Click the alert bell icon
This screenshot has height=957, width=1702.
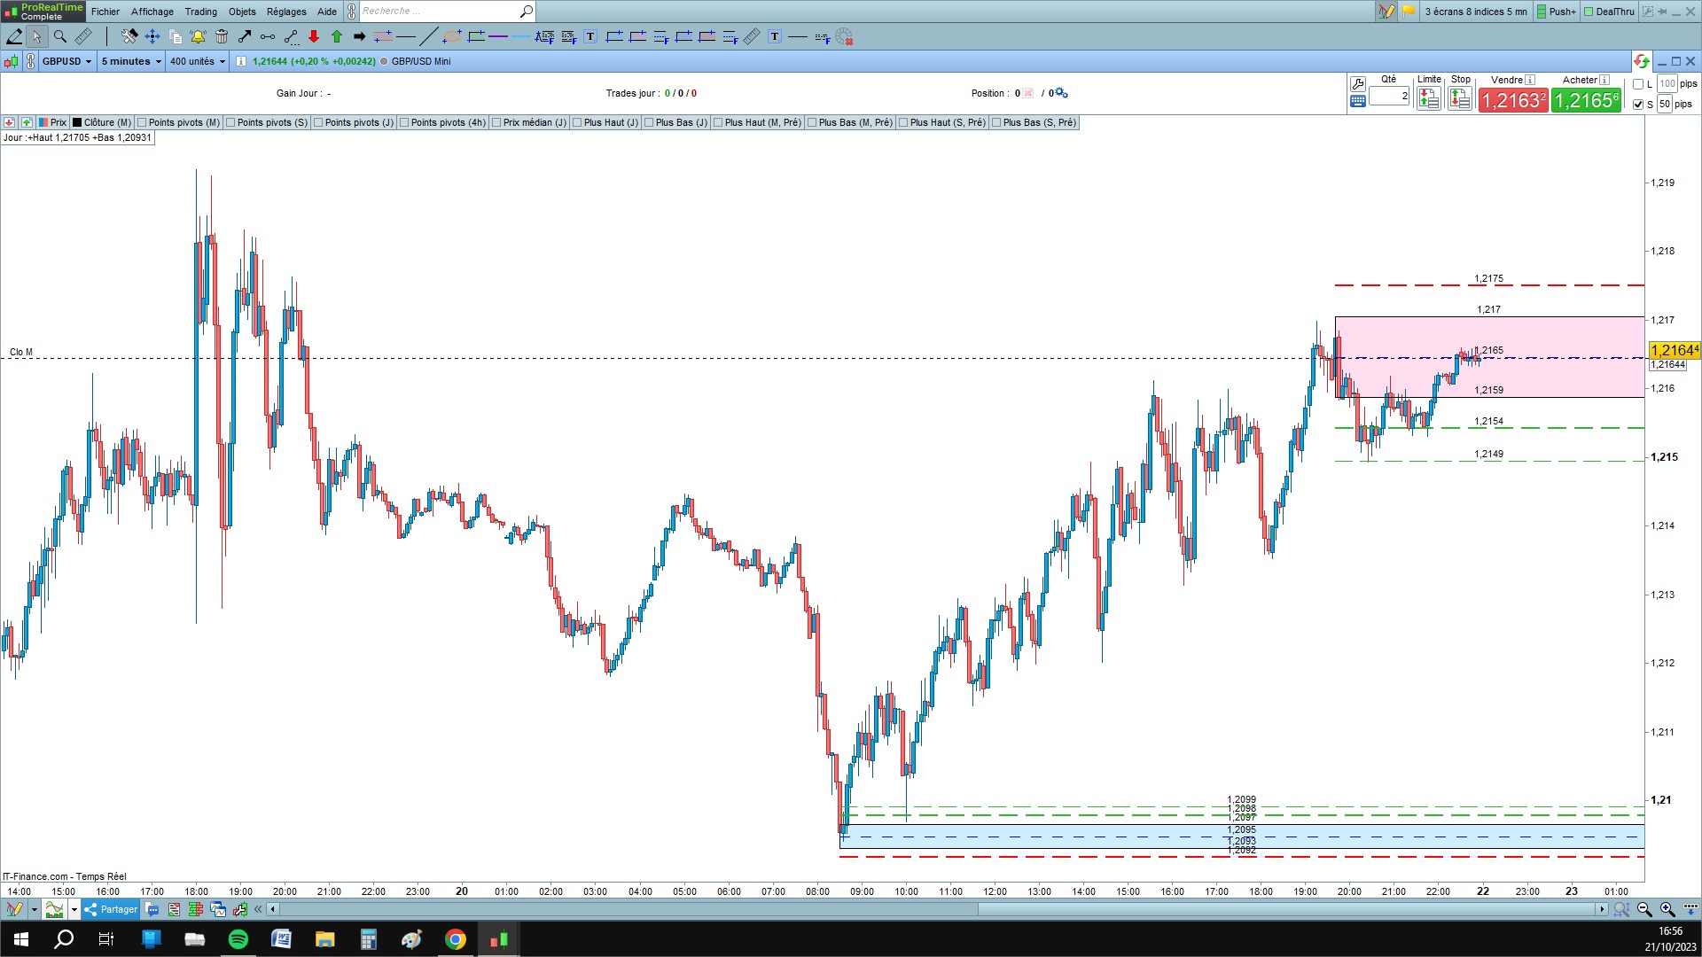coord(198,36)
